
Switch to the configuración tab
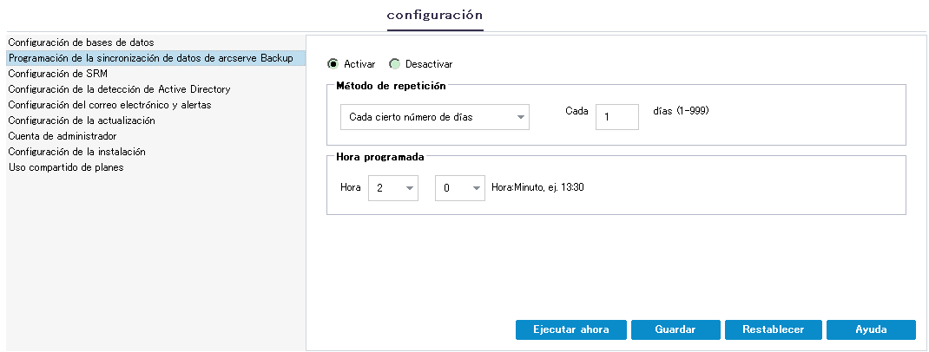click(x=435, y=15)
